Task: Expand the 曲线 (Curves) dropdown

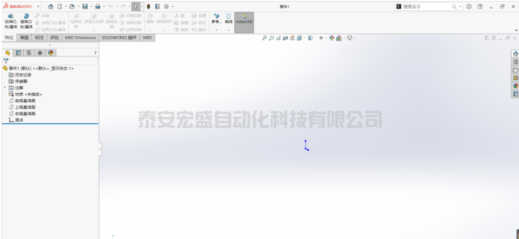Action: (x=229, y=30)
